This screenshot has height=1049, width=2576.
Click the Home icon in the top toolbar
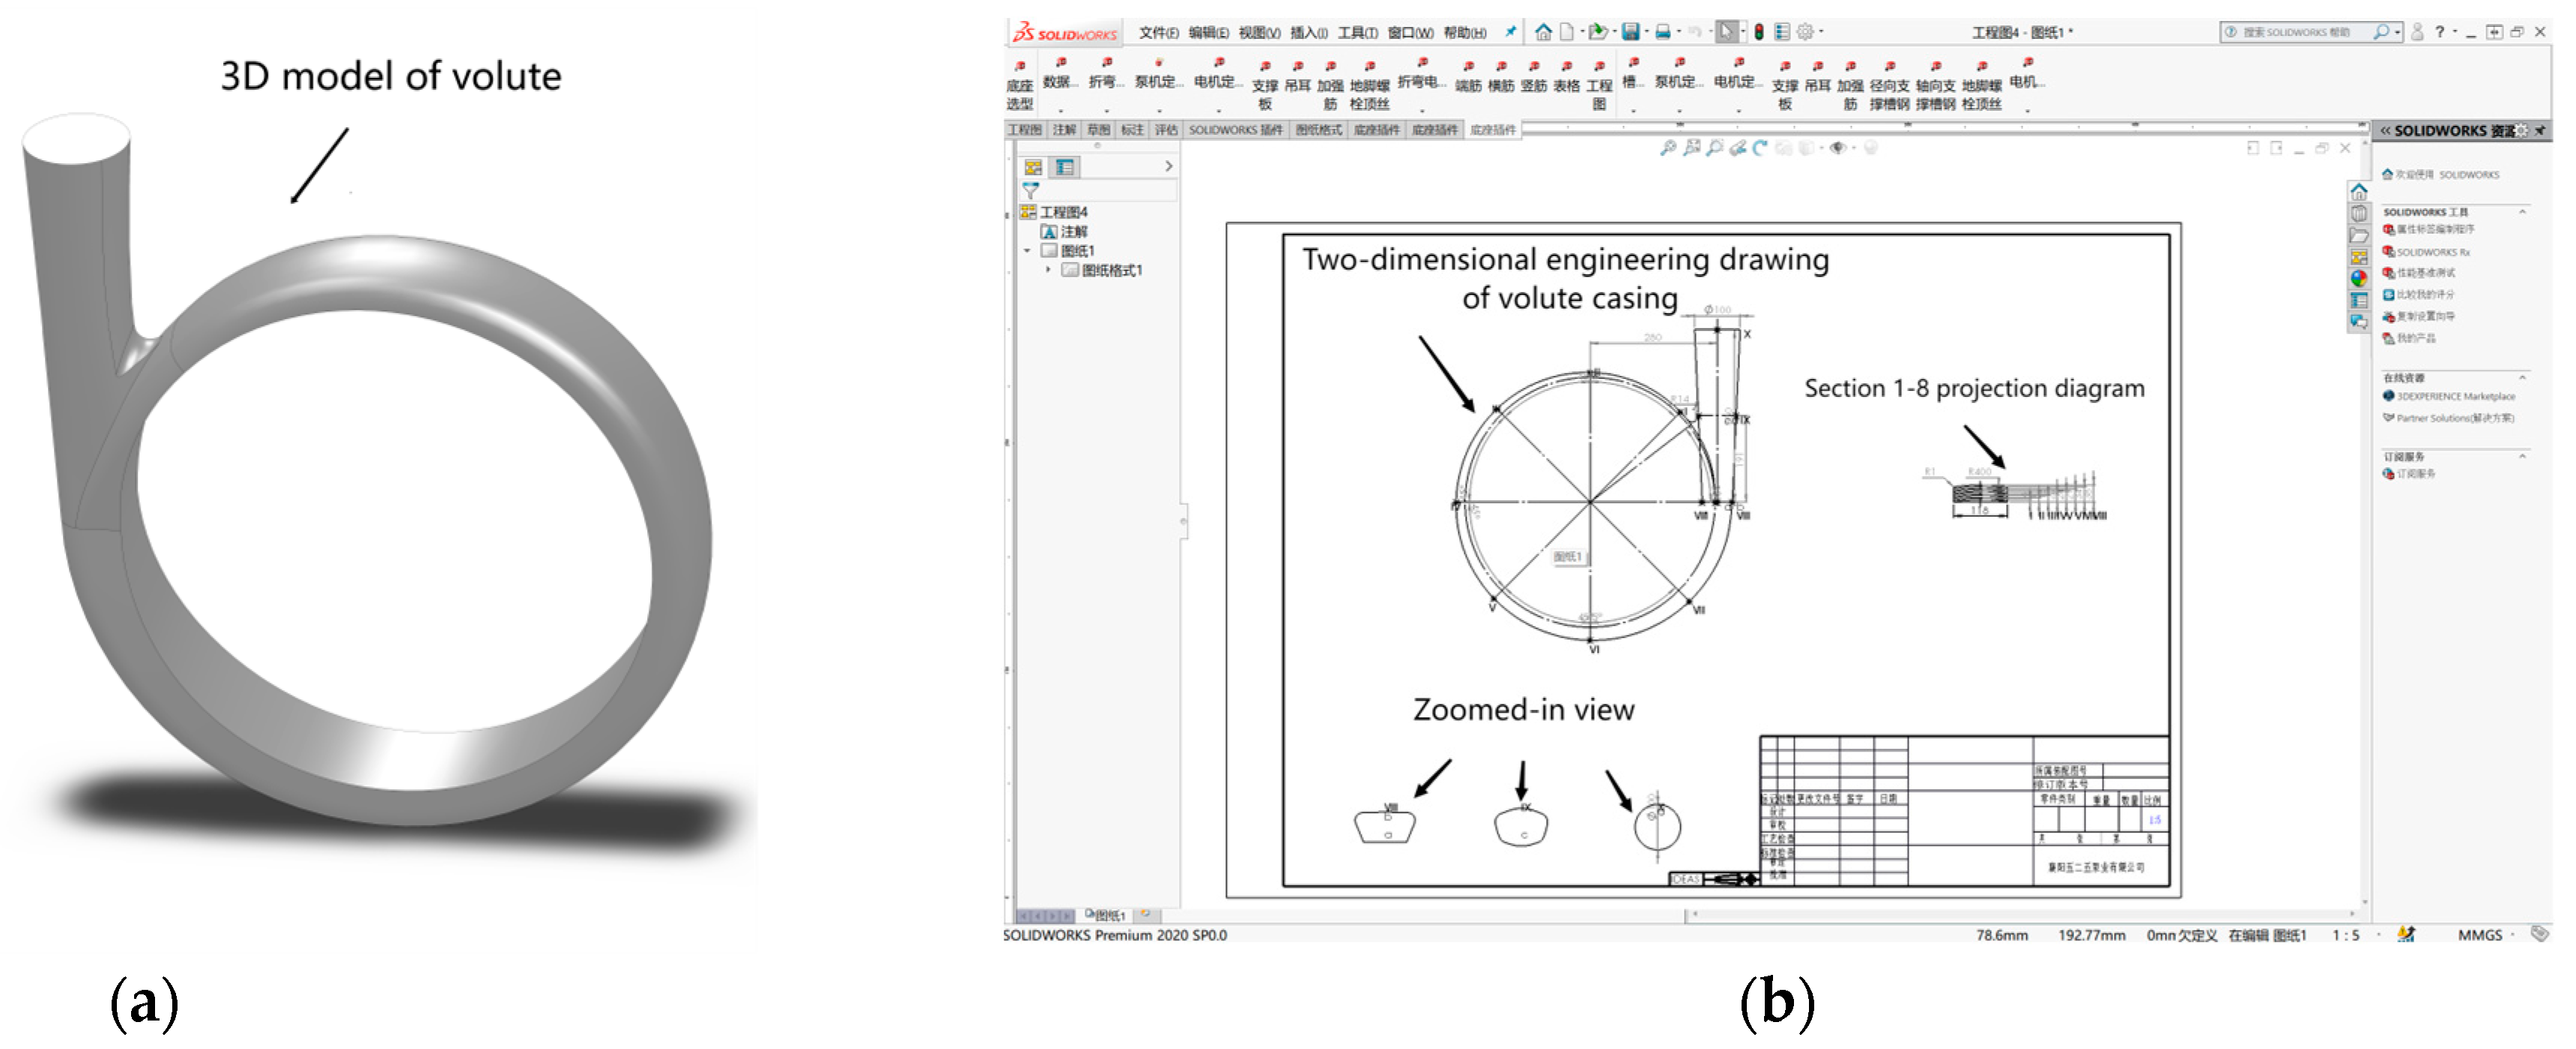tap(1543, 32)
